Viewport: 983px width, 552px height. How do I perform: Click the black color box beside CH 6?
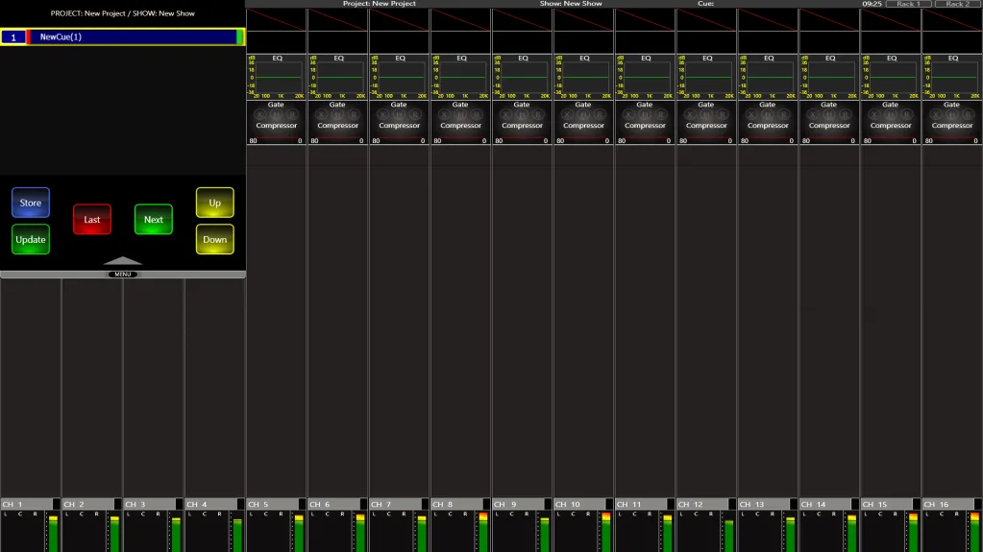click(x=363, y=504)
